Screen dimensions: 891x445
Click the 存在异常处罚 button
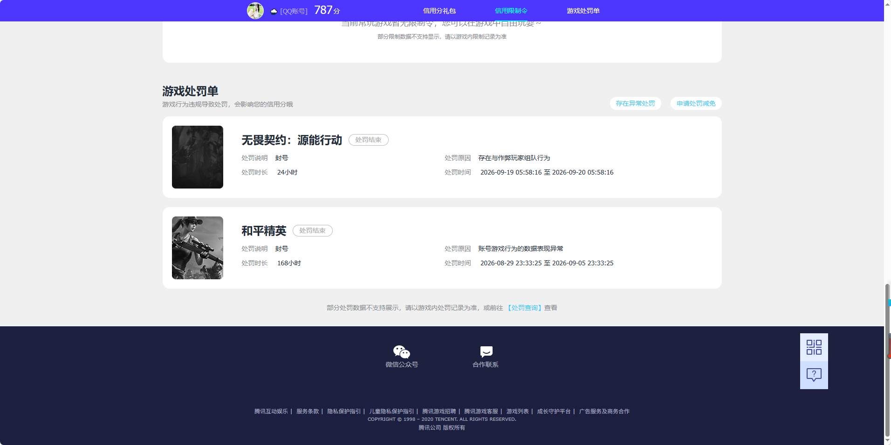pyautogui.click(x=636, y=103)
